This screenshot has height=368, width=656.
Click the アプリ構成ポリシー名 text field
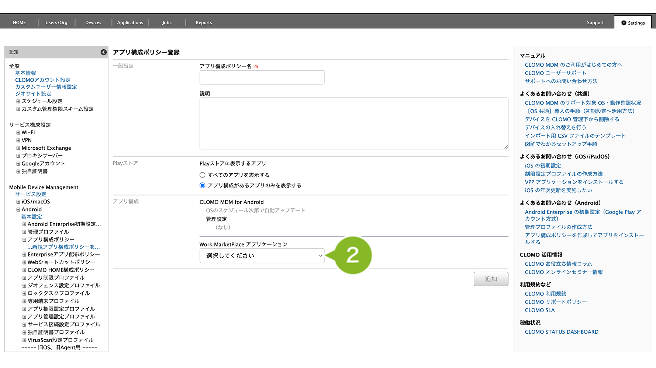point(262,78)
